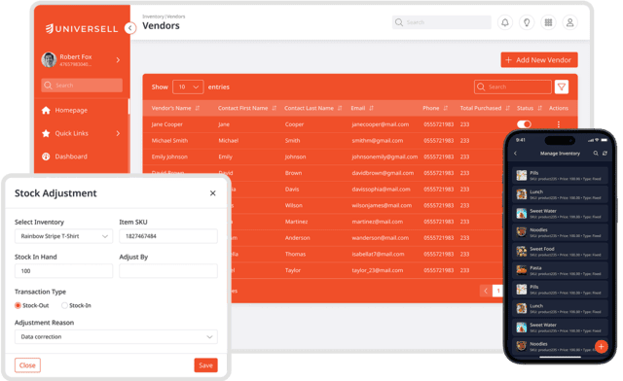Click the Universell logo
Screen dimensions: 623x381
point(82,28)
